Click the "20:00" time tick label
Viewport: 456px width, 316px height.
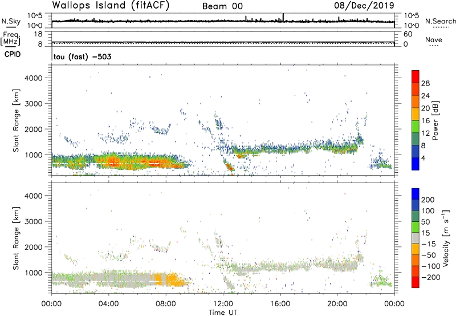[x=337, y=304]
